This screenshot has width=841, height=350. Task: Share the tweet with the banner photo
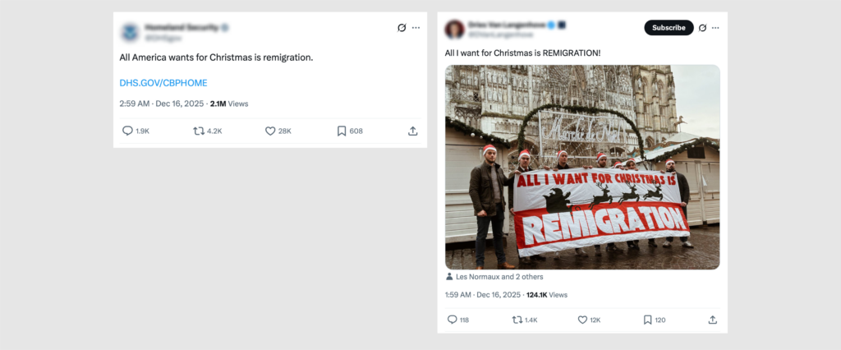[712, 320]
